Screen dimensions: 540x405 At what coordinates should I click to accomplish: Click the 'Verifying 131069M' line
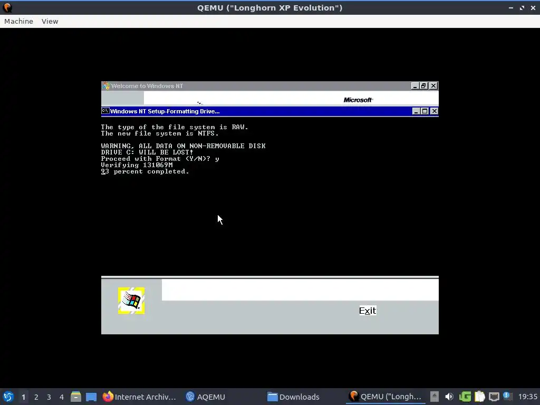pyautogui.click(x=137, y=165)
